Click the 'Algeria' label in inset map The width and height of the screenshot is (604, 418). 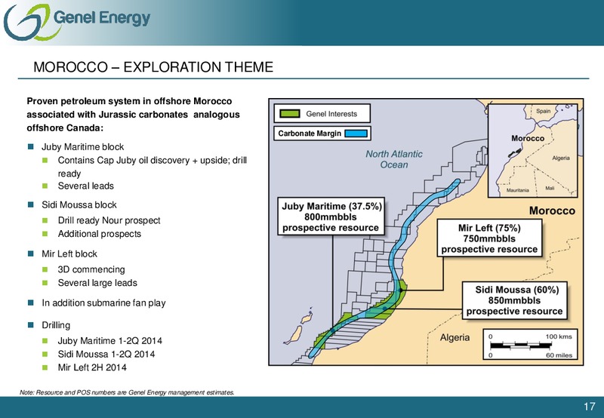coord(561,158)
